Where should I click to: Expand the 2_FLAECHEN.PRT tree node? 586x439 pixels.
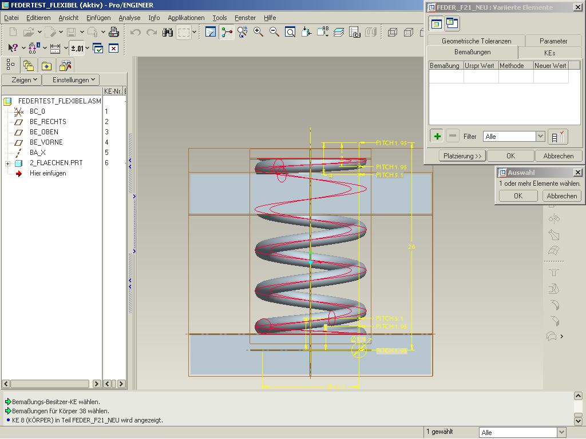point(7,163)
